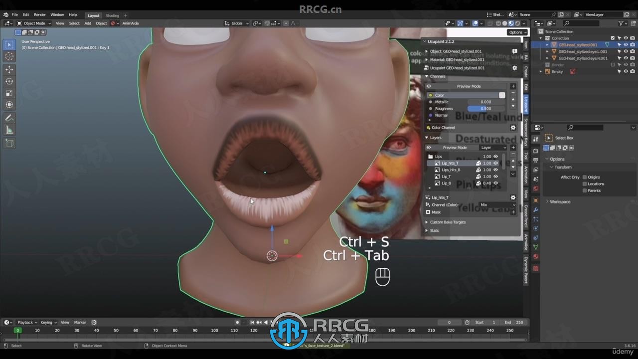Hide Lips group via eye icon
Screen dimensions: 638x359
pyautogui.click(x=495, y=157)
